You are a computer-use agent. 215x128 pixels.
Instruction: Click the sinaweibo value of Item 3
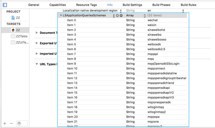(x=154, y=34)
